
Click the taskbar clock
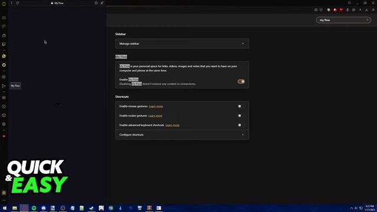(370, 208)
